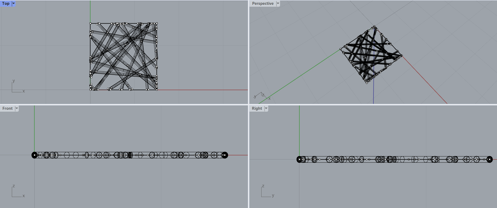This screenshot has width=497, height=208.
Task: Open the Top viewport dropdown arrow
Action: tap(14, 3)
